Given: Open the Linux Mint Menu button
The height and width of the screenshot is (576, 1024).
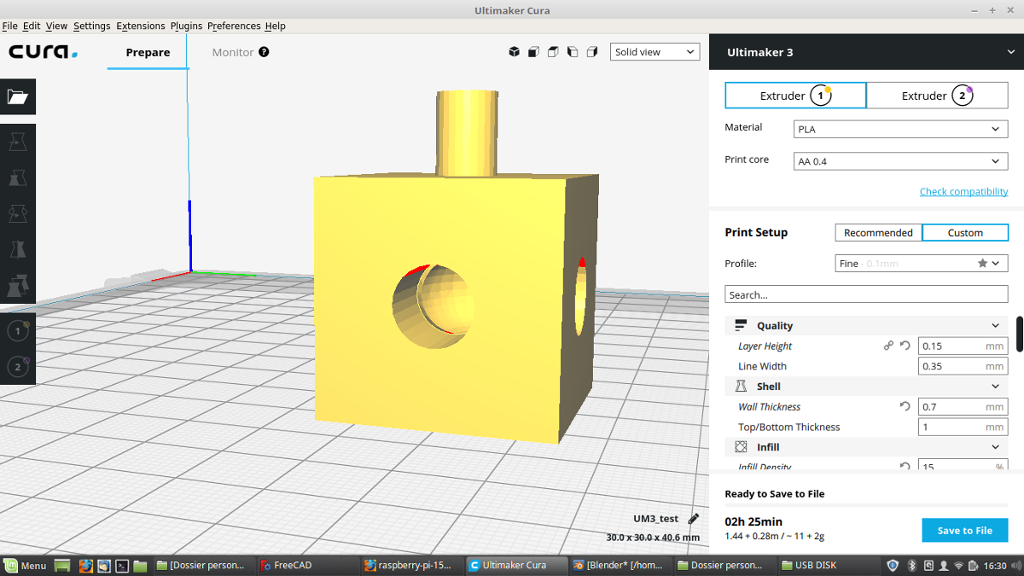Looking at the screenshot, I should [24, 565].
